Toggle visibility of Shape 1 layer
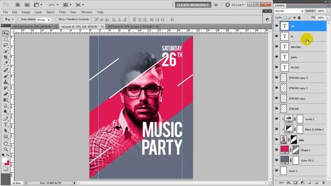Image resolution: width=331 pixels, height=186 pixels. tap(277, 150)
